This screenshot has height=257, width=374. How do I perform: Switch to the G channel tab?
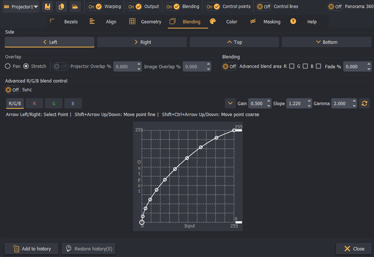pyautogui.click(x=54, y=103)
